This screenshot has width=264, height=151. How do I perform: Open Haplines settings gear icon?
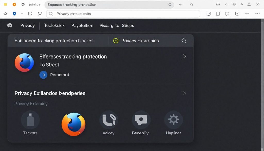pyautogui.click(x=174, y=119)
